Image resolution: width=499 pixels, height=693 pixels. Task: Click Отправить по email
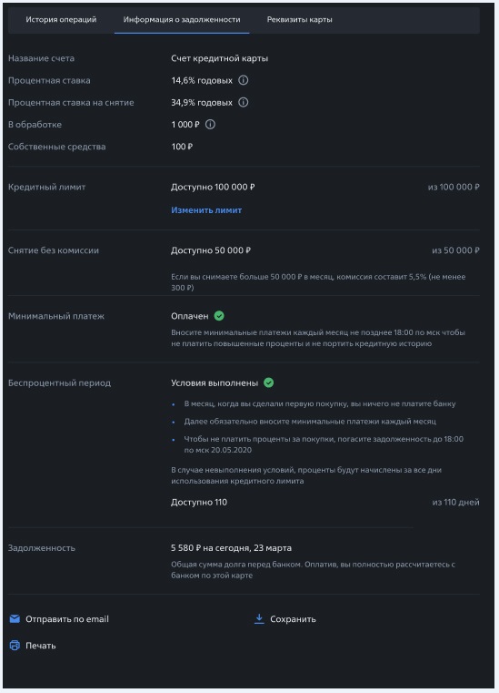pos(67,618)
